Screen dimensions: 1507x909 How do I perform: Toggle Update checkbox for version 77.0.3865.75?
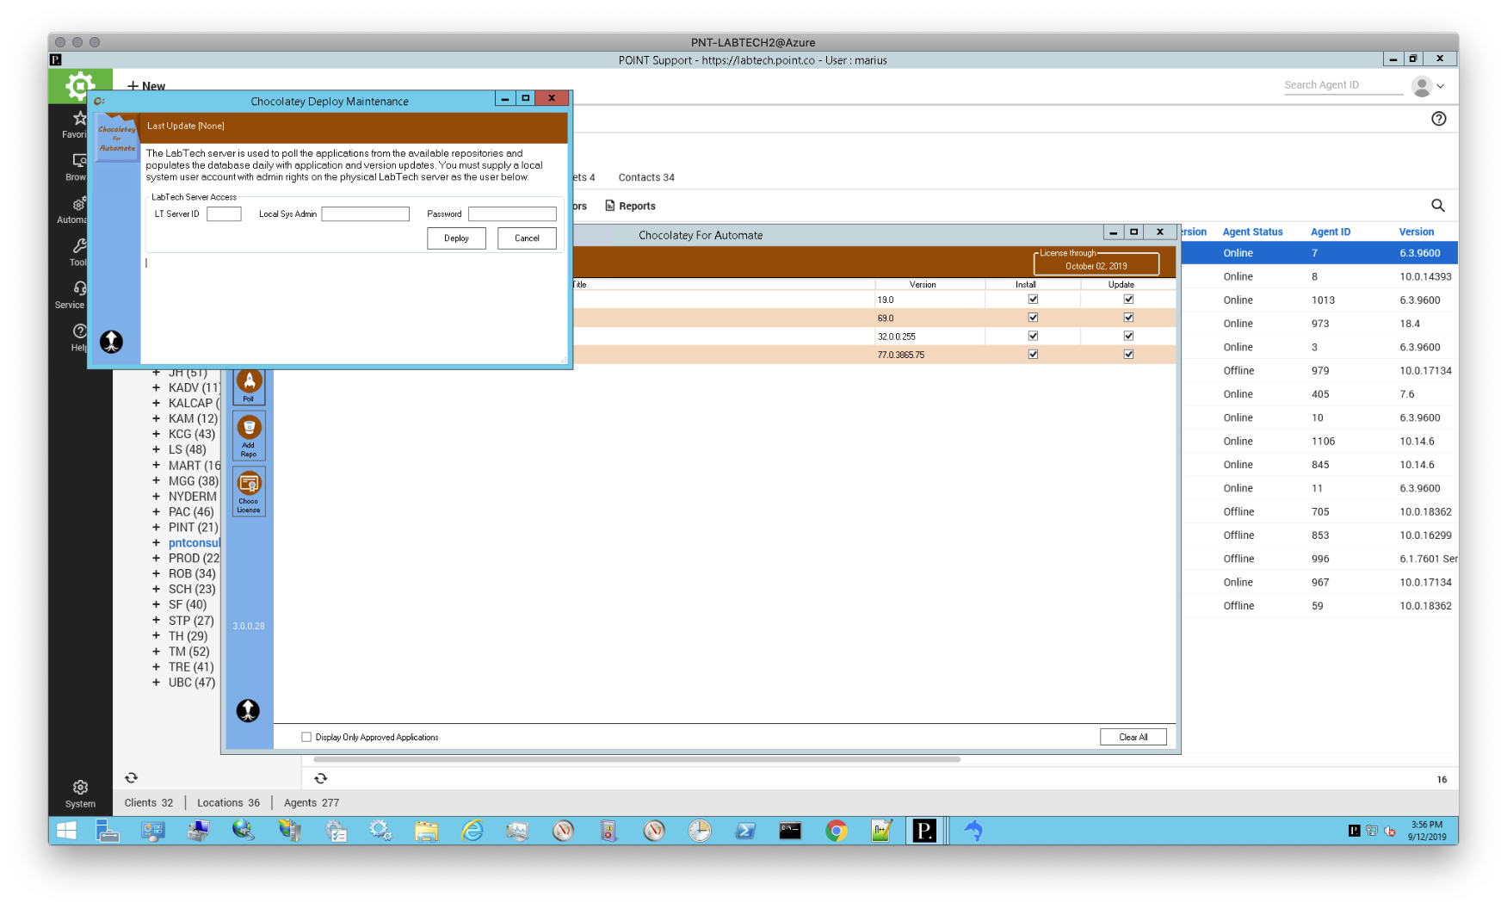(1128, 354)
